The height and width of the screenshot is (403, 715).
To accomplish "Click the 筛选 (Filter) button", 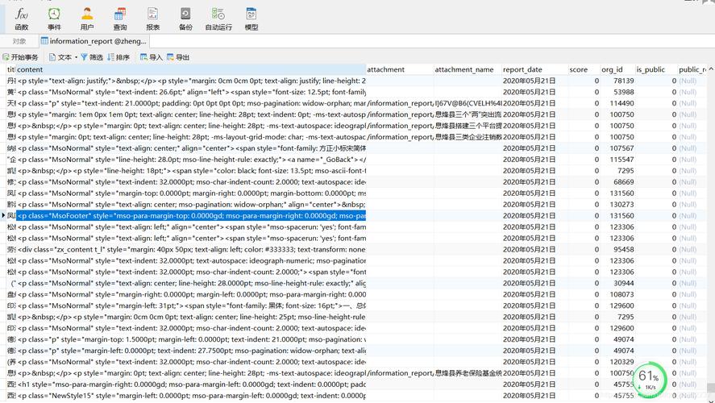I will click(x=92, y=57).
